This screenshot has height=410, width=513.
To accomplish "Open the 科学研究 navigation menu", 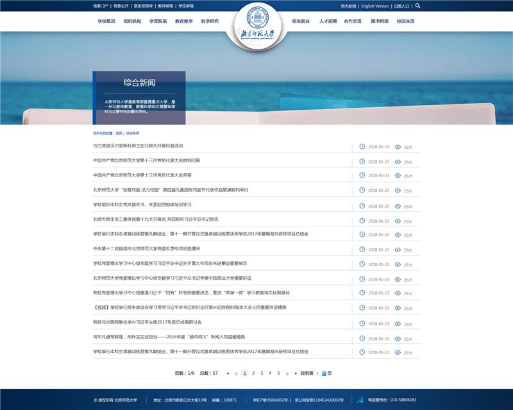I will coord(210,21).
